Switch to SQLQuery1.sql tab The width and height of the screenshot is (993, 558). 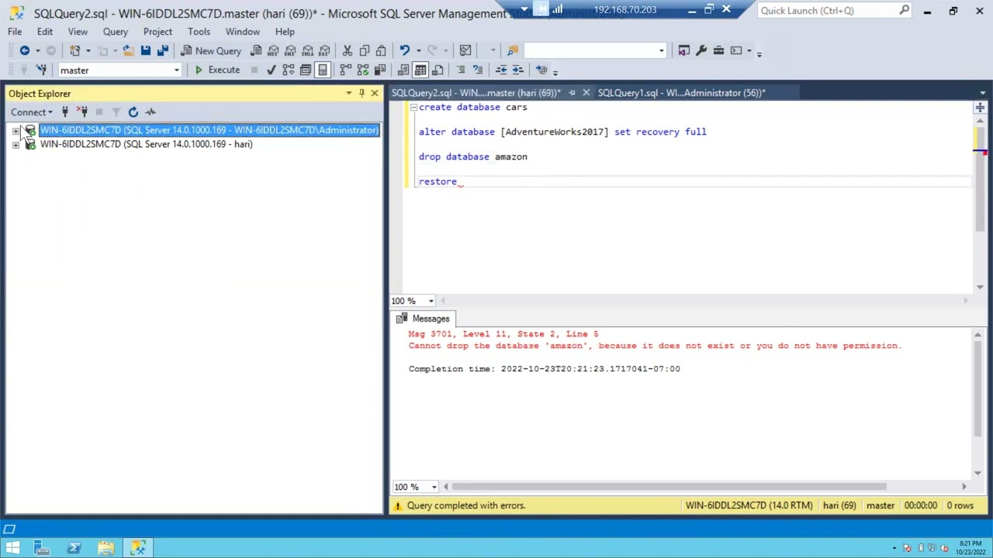pos(681,93)
